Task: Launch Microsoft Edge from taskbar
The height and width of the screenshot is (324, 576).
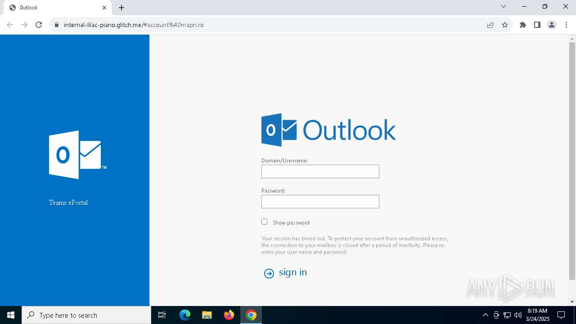Action: coord(185,315)
